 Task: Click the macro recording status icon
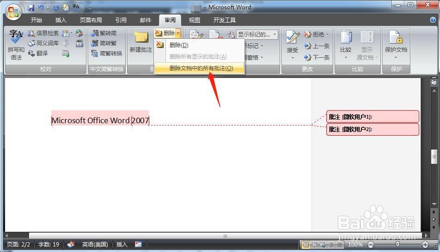[138, 245]
